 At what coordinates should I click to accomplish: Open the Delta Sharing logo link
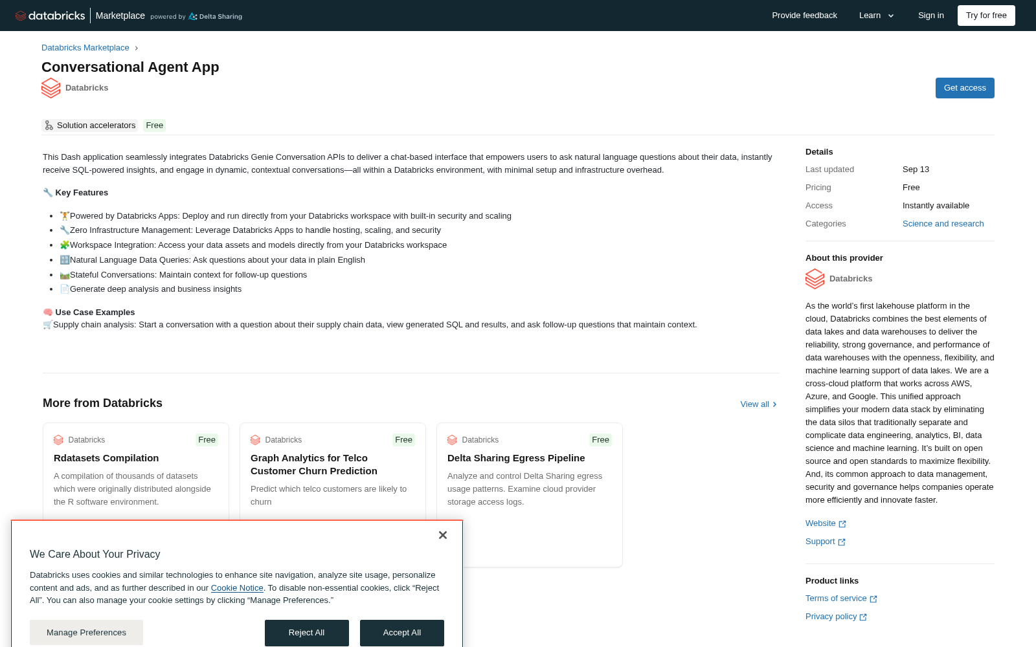(x=215, y=16)
